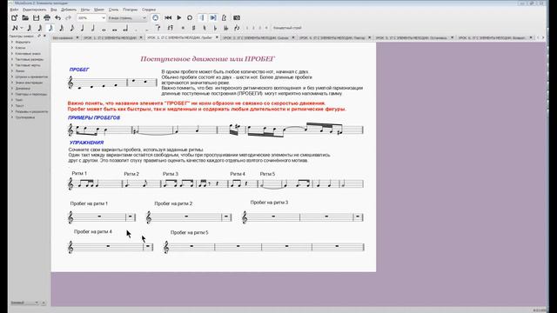Open the Плагины menu
Screen dimensions: 557x313
pos(130,10)
